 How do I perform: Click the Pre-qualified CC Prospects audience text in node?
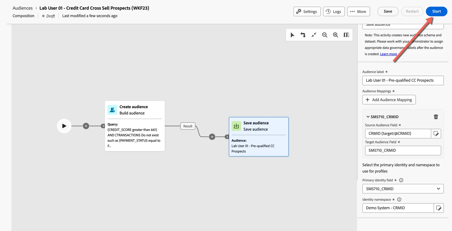pos(253,149)
